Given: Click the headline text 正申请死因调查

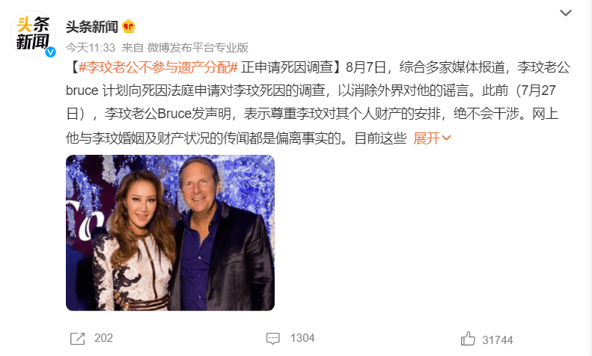Looking at the screenshot, I should (287, 67).
